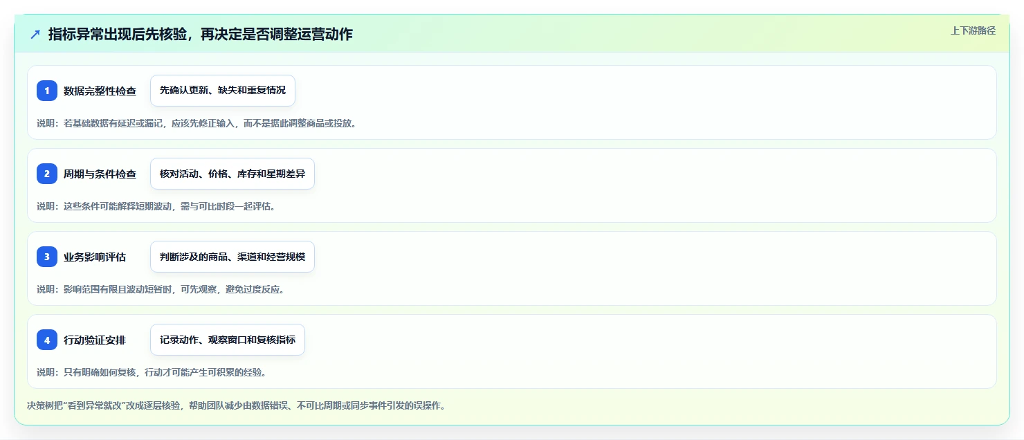The width and height of the screenshot is (1024, 440).
Task: Click note starting 只有明确如何复核
Action: coord(152,372)
